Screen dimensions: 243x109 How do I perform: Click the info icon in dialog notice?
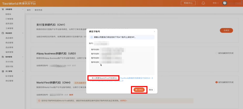[x=91, y=37]
